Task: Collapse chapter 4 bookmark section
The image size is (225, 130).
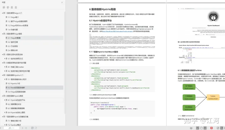Action: [2, 63]
